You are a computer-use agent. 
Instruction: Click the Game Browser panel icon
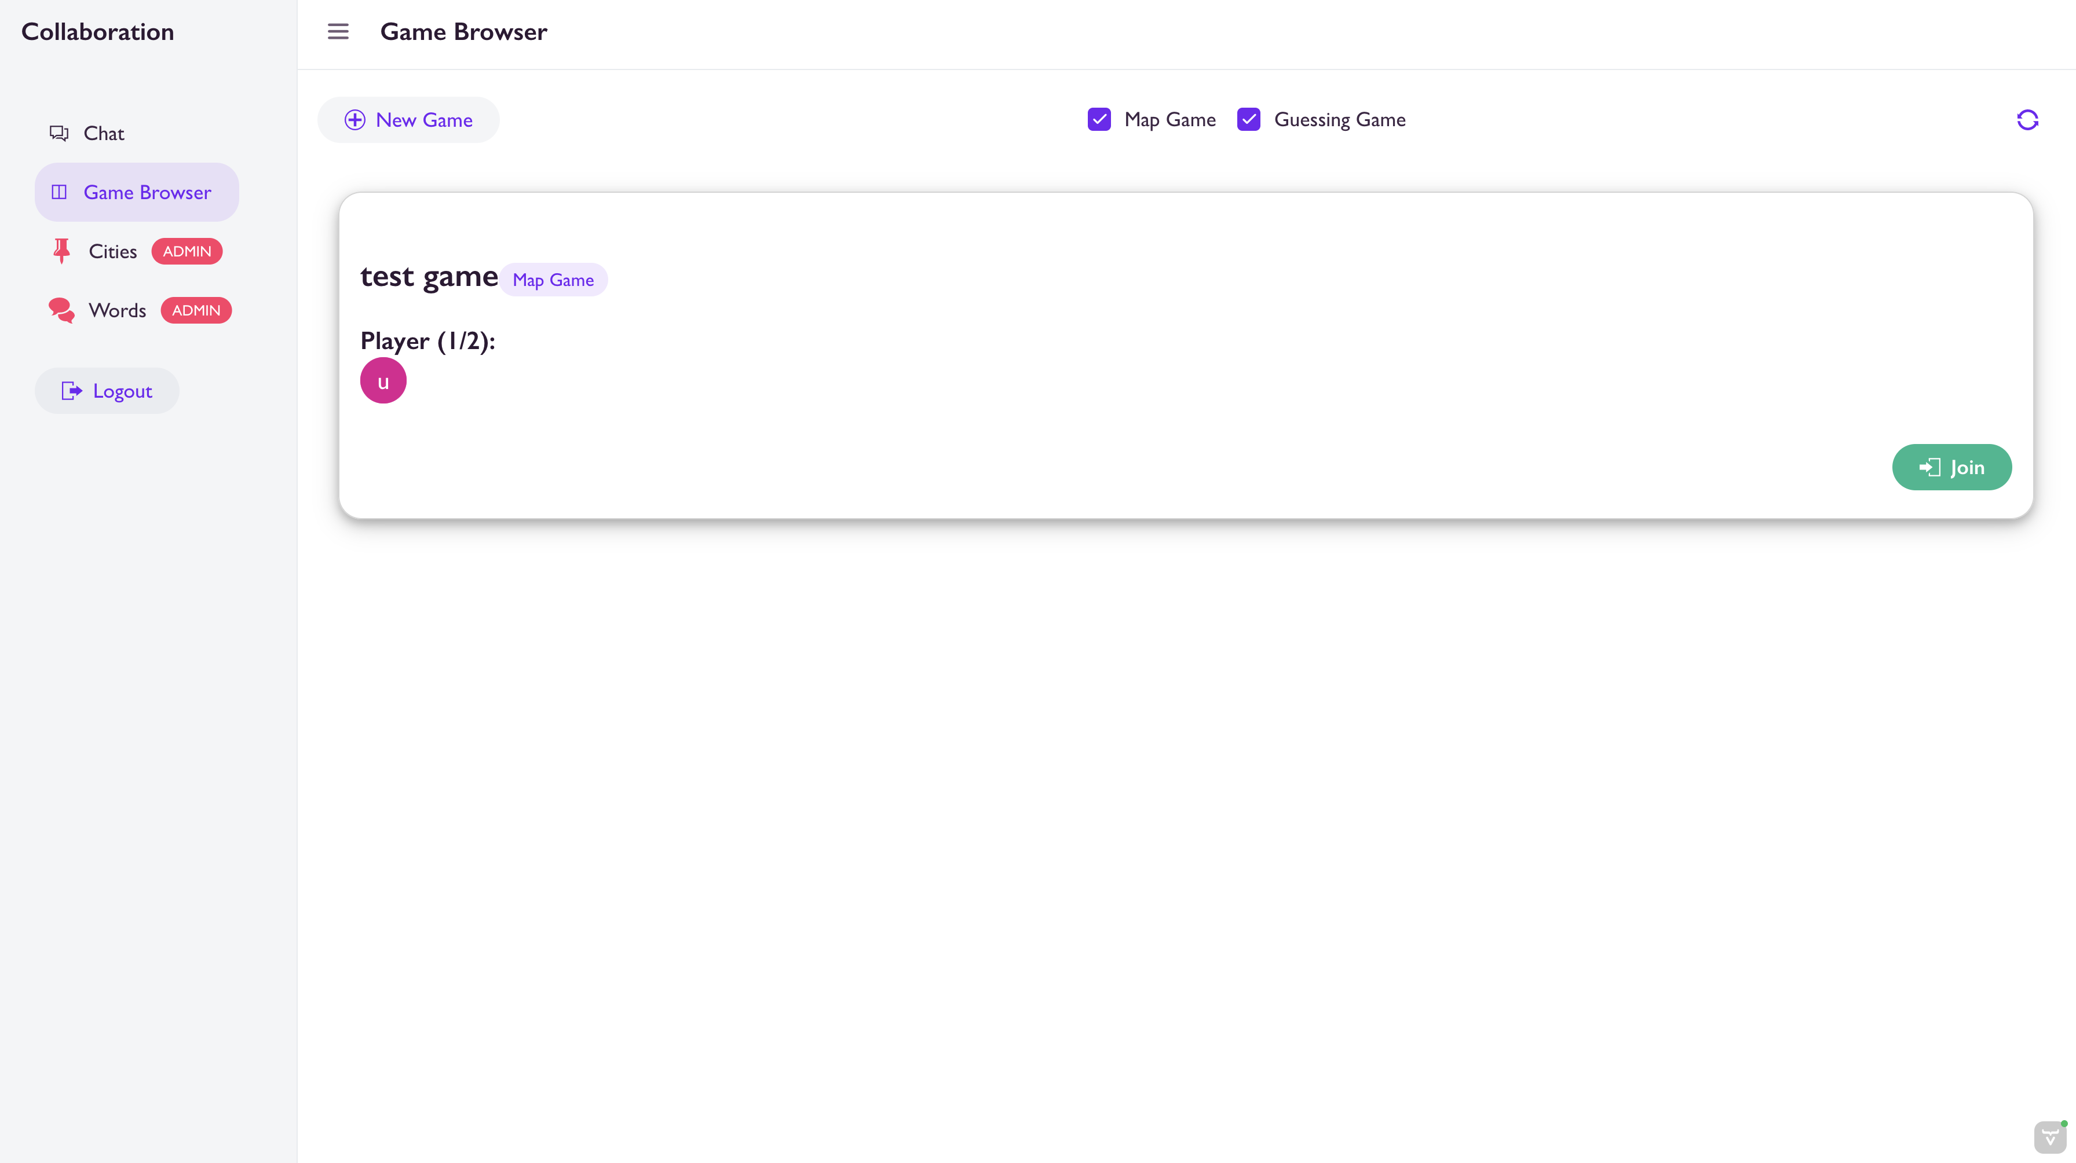point(59,192)
